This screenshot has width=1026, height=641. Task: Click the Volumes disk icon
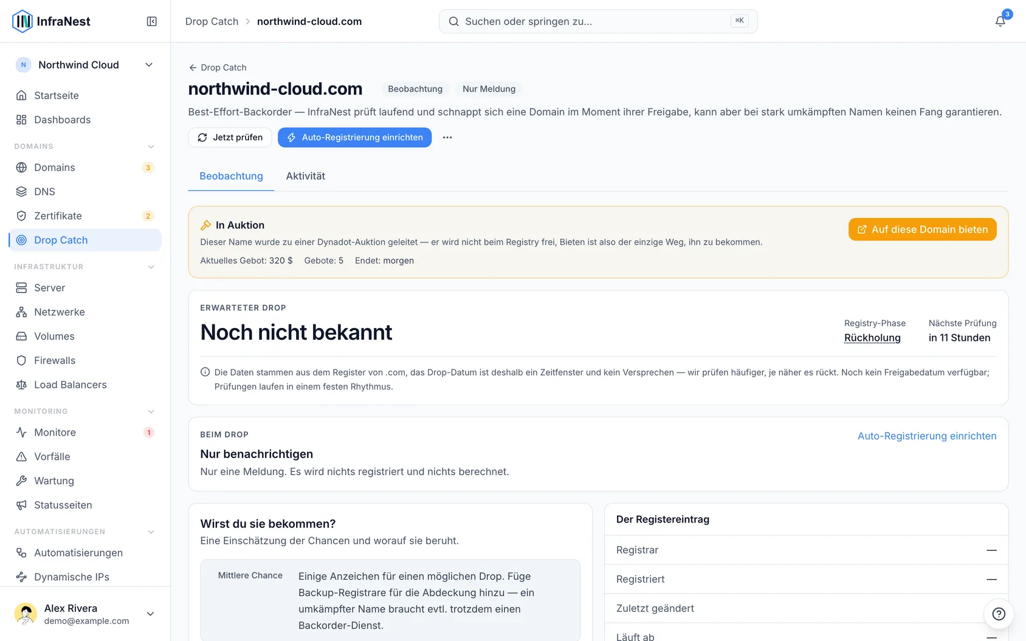pyautogui.click(x=21, y=336)
